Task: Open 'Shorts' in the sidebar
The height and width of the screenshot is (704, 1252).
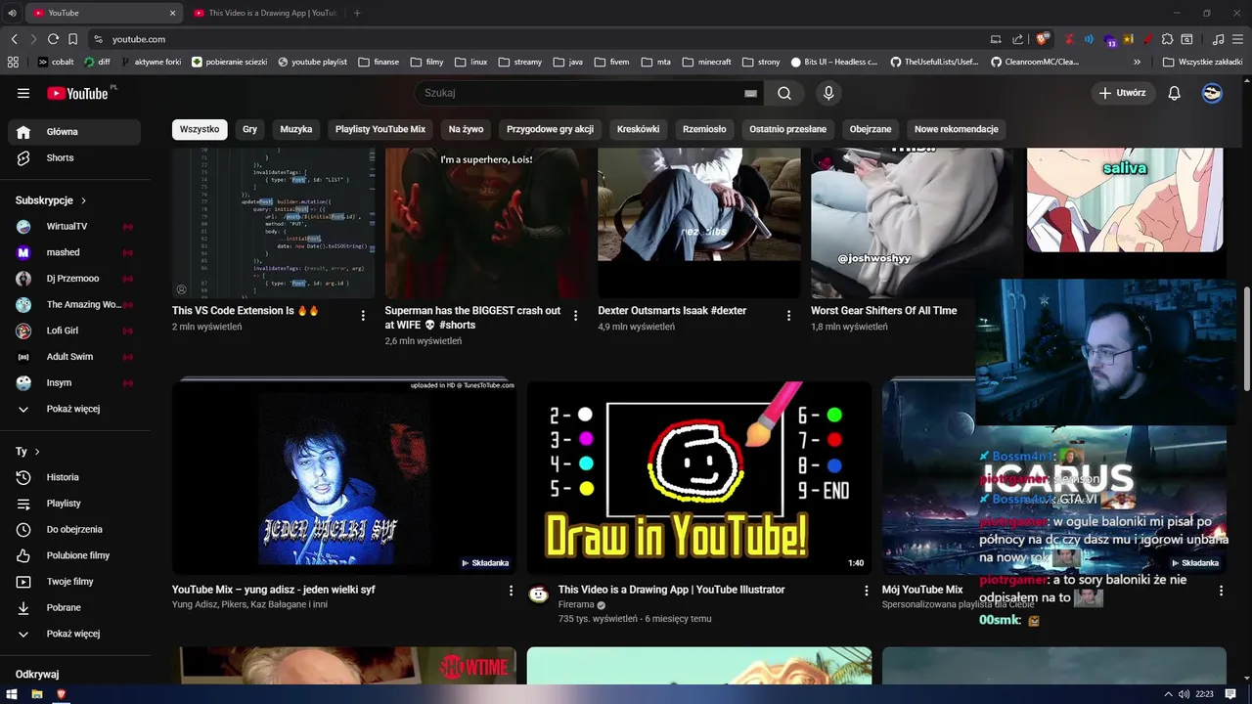Action: click(74, 157)
